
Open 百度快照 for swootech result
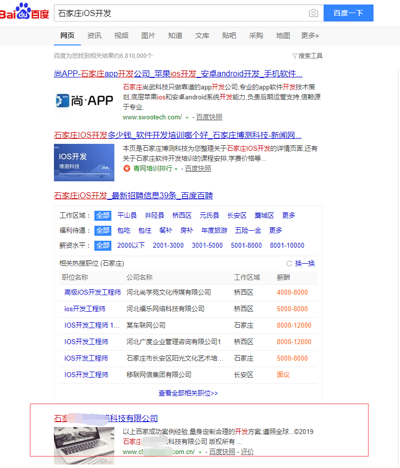coord(209,117)
